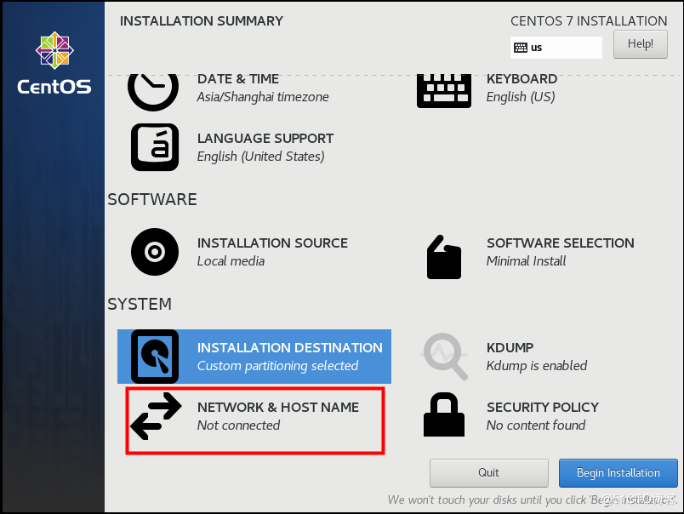Click the Quit button

(x=488, y=472)
